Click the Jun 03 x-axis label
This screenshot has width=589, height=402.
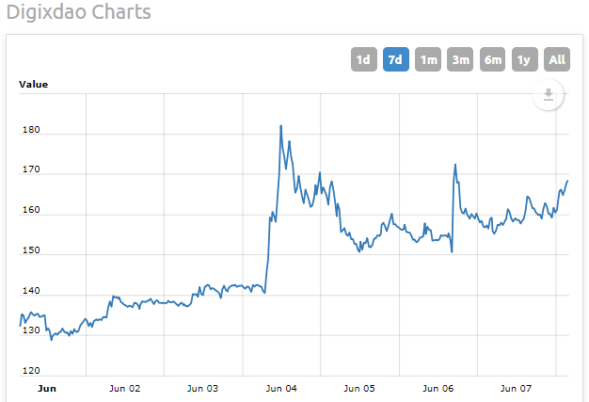coord(202,389)
